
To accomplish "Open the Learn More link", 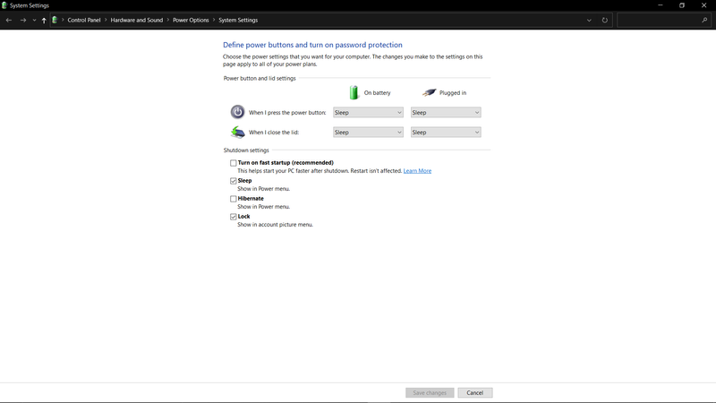I will (417, 171).
